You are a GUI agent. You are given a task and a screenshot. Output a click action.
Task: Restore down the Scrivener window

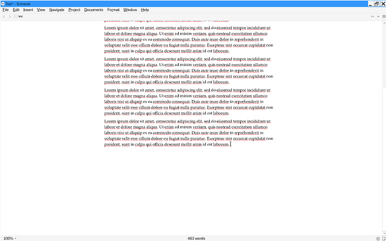tap(376, 4)
